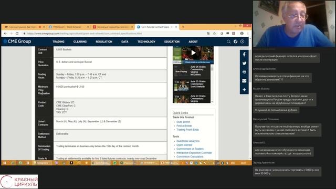The height and width of the screenshot is (189, 336).
Task: Share via email envelope icon
Action: [x=244, y=81]
